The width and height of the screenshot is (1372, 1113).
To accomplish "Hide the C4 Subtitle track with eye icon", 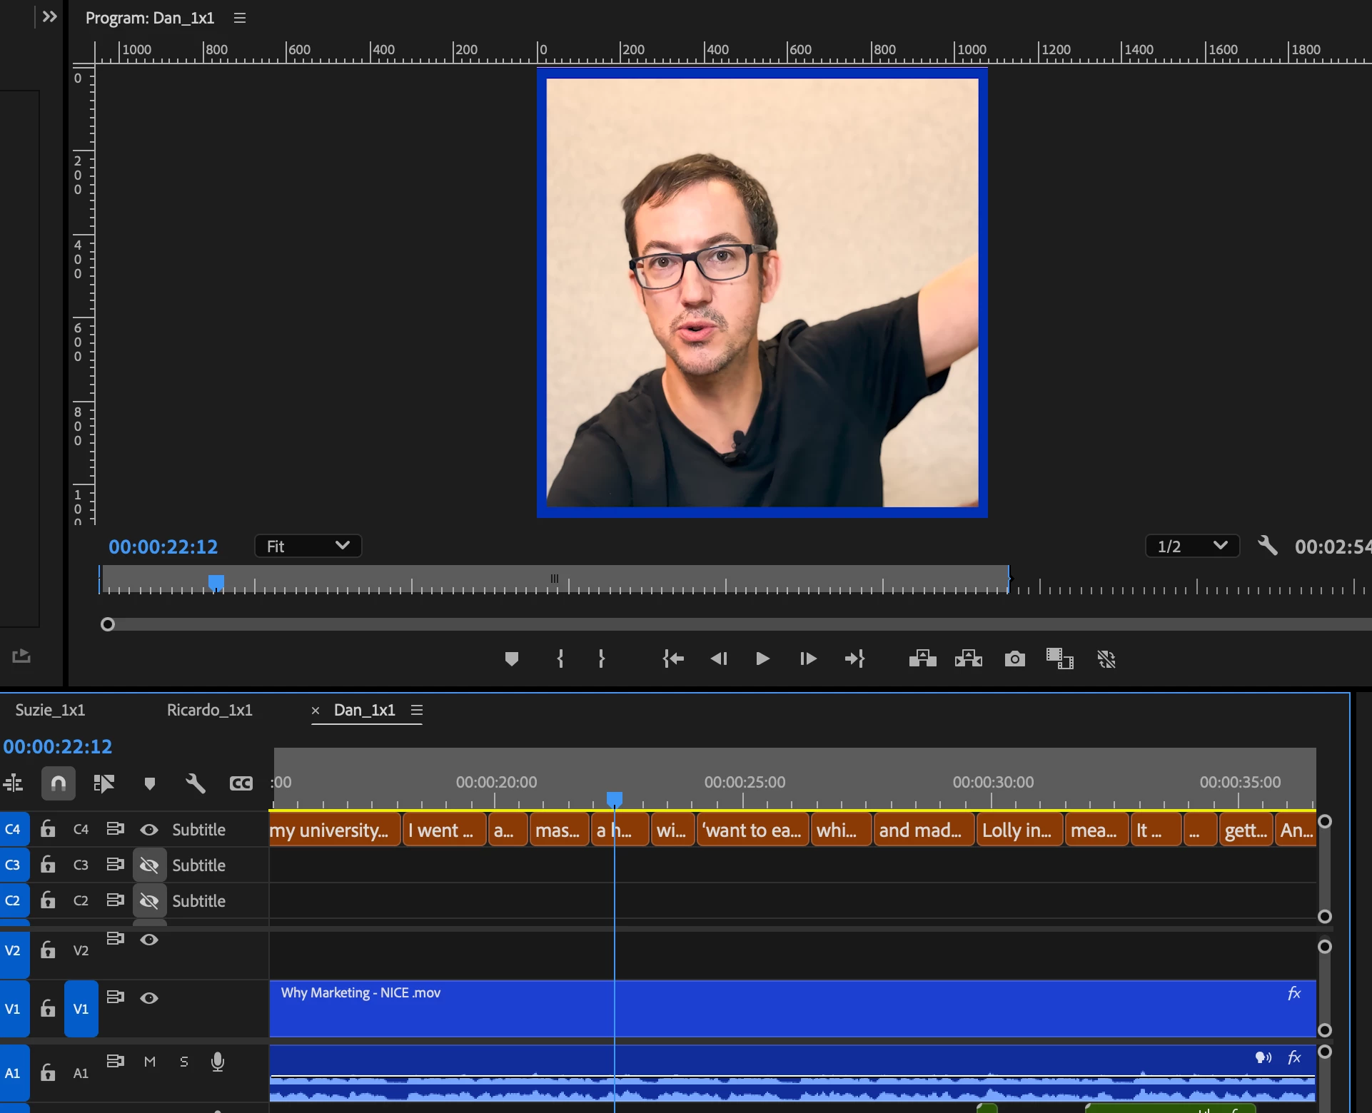I will 149,829.
